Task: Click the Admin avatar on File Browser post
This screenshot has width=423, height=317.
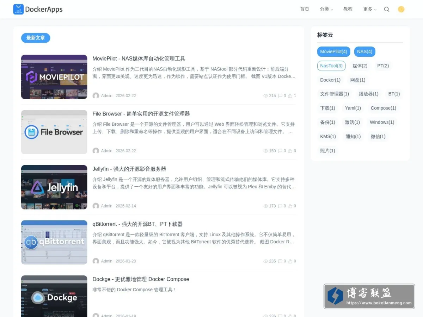Action: coord(96,151)
